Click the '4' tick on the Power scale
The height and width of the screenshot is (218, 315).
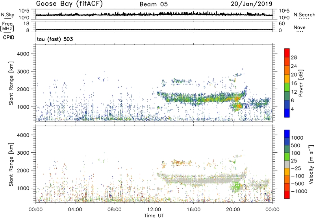pyautogui.click(x=293, y=109)
